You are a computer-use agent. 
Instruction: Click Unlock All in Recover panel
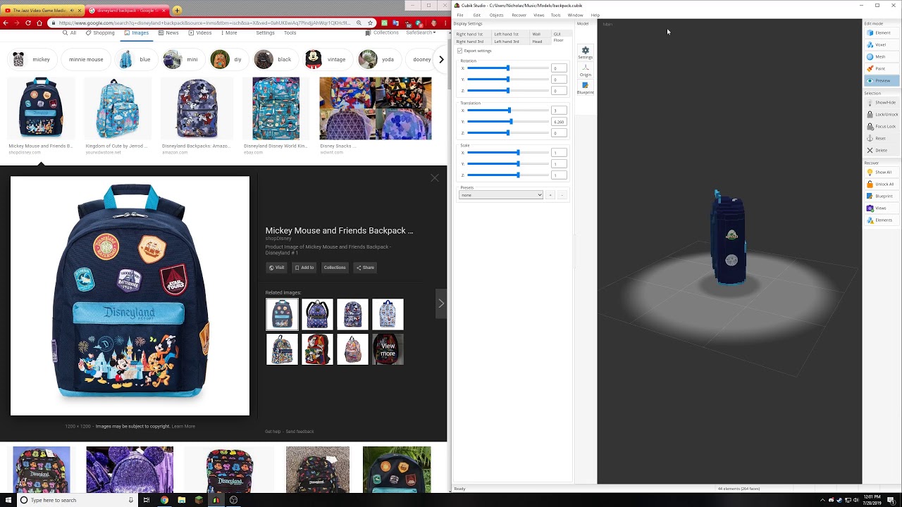(x=882, y=184)
